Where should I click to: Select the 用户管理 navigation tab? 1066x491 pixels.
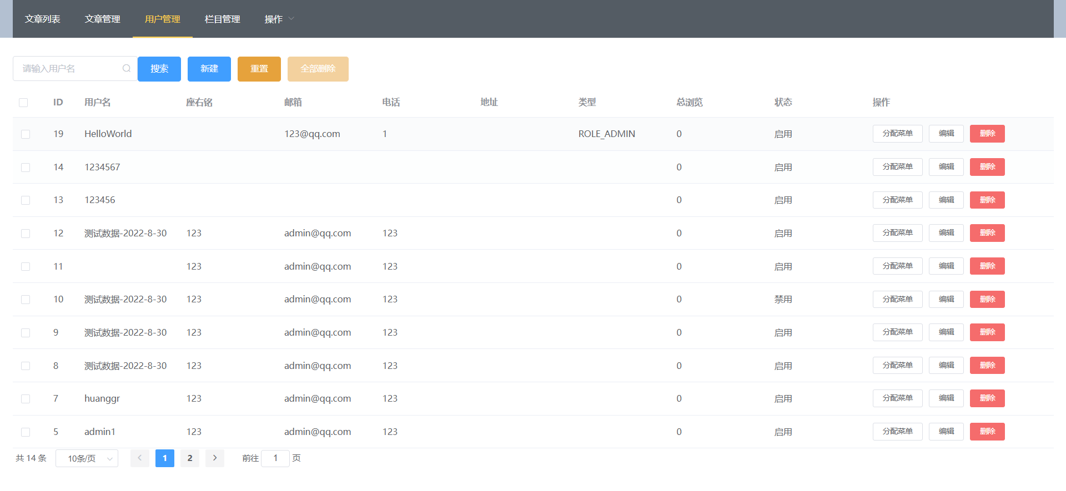(163, 19)
